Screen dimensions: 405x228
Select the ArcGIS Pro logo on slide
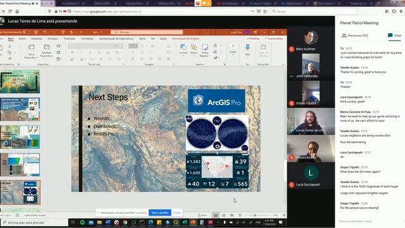coord(216,101)
